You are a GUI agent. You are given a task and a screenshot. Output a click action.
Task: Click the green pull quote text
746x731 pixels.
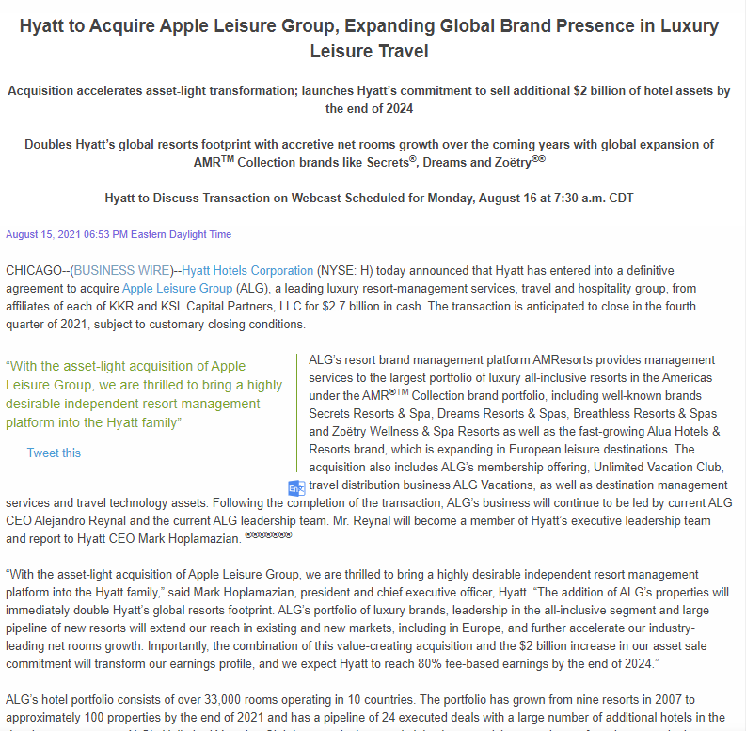coord(143,394)
